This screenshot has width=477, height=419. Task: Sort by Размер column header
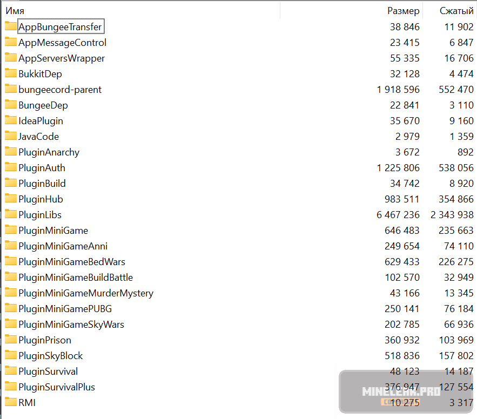[x=403, y=11]
